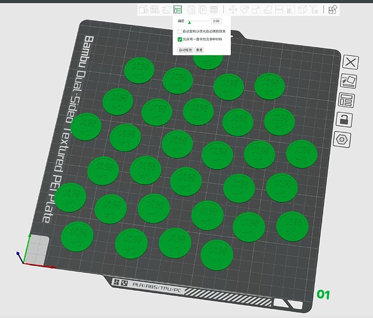Click the Add model cube icon
This screenshot has width=373, height=318.
(x=143, y=10)
